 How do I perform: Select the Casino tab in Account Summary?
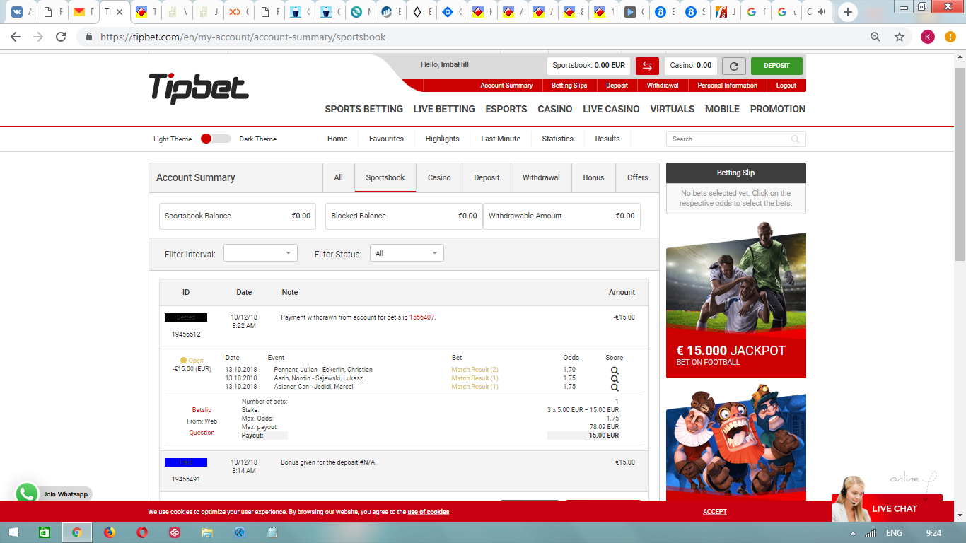click(x=439, y=177)
